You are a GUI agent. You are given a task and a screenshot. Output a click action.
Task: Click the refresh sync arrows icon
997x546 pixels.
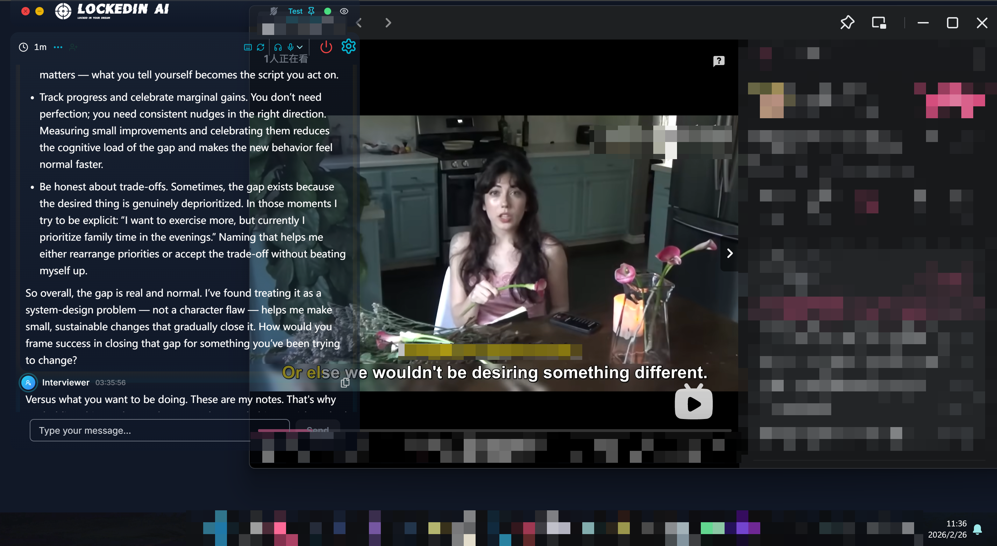point(261,47)
